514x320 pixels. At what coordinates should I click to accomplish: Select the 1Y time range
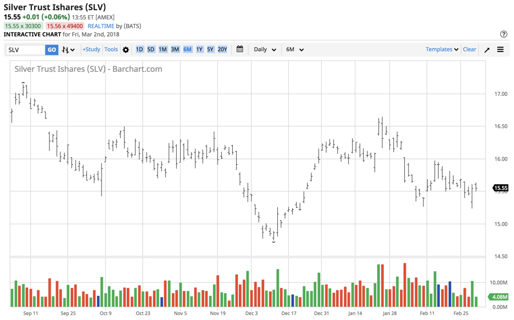[199, 49]
